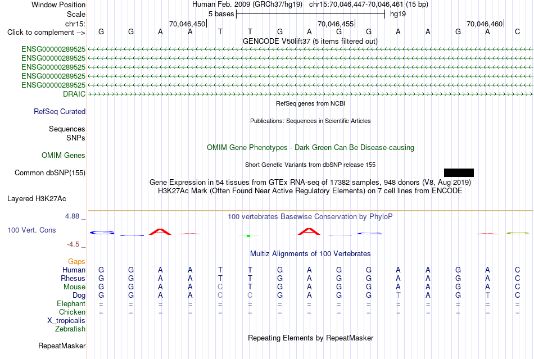Click the green PhyloP mark in the 100 Vert. Cons track
The height and width of the screenshot is (359, 534).
tap(248, 235)
